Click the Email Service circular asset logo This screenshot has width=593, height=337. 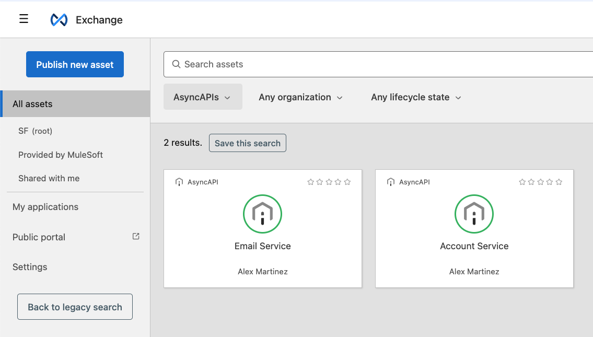(262, 214)
